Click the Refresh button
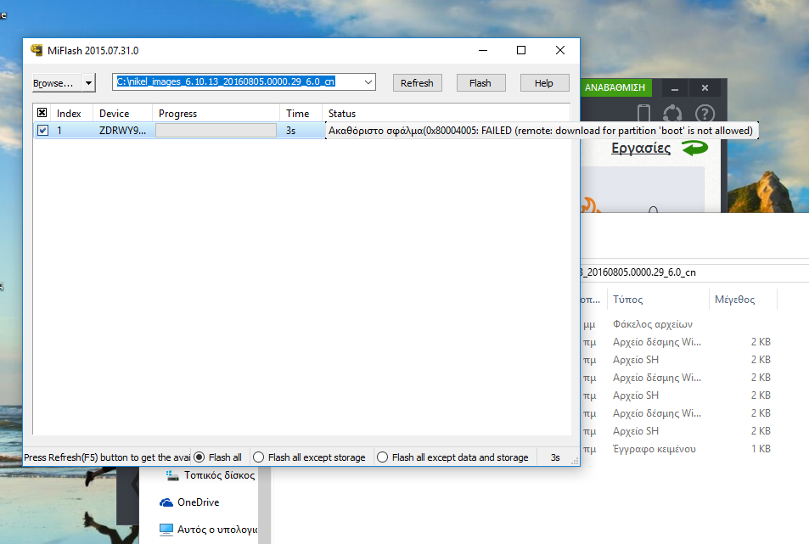The image size is (809, 544). (418, 83)
